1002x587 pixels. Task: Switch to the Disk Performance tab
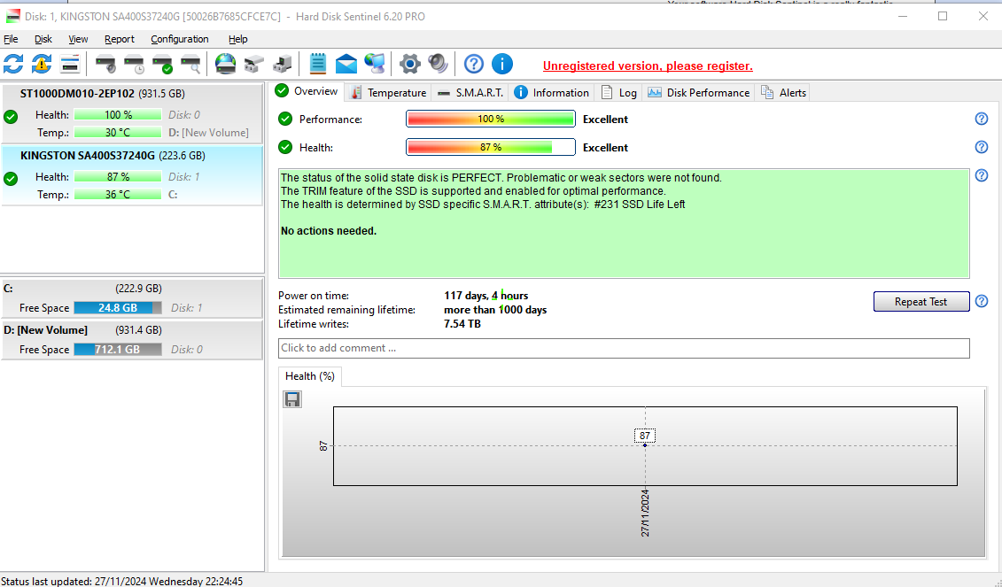pyautogui.click(x=698, y=93)
